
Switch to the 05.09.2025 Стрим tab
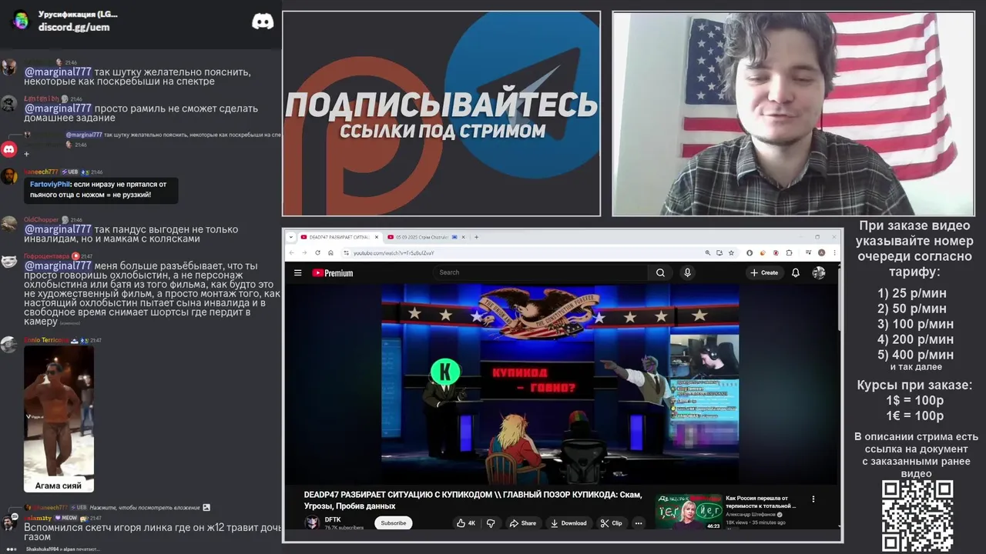coord(422,237)
